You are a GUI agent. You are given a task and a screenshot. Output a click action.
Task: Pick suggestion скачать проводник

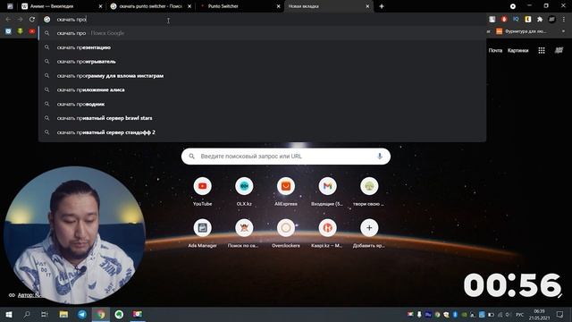[x=262, y=104]
